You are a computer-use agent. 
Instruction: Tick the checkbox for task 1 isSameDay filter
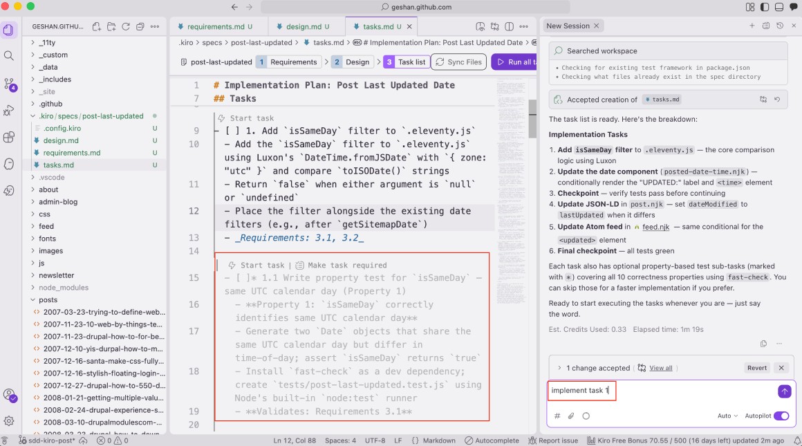(x=232, y=131)
